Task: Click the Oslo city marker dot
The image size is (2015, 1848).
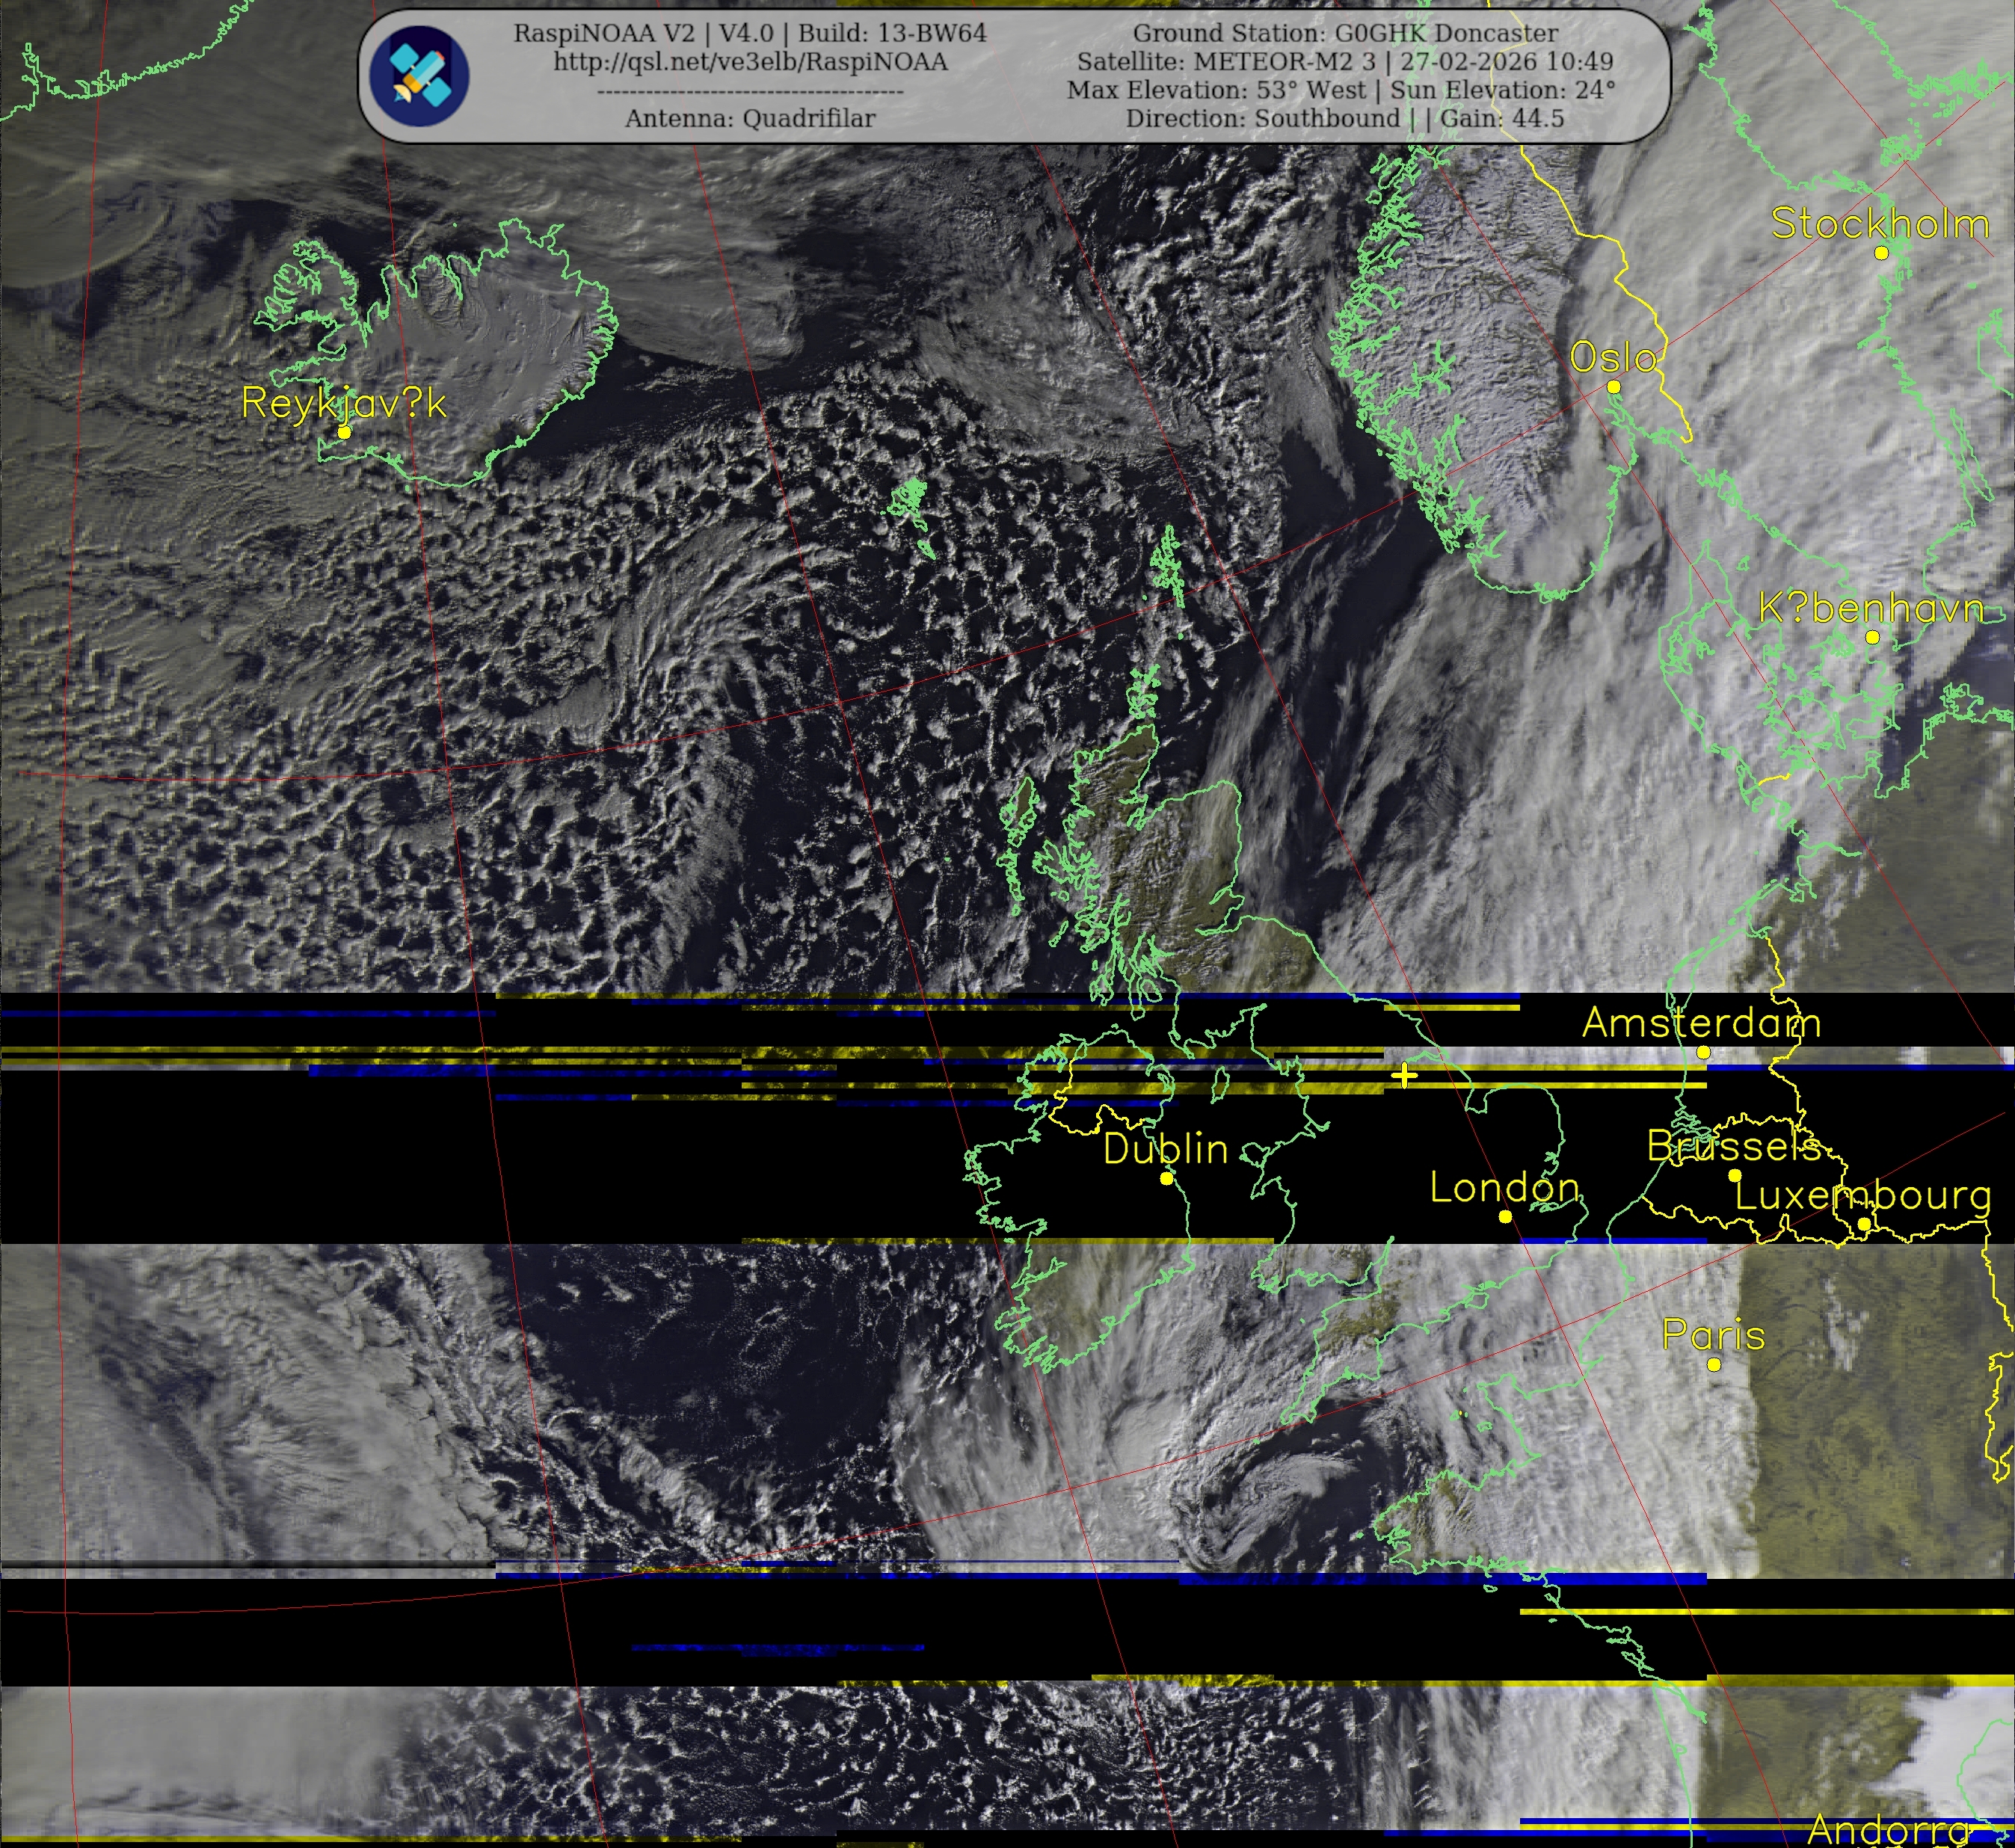Action: [x=1613, y=387]
